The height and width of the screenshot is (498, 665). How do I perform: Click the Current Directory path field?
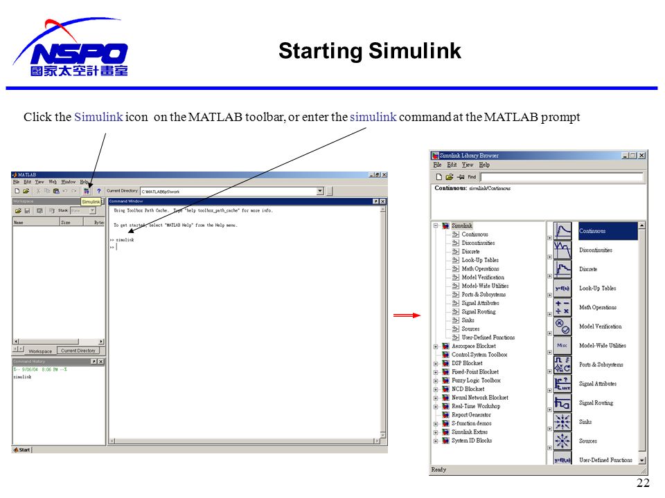228,192
